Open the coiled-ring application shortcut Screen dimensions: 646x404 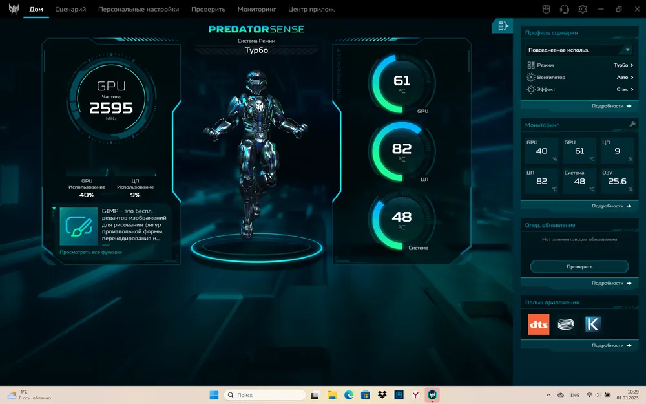click(x=565, y=324)
